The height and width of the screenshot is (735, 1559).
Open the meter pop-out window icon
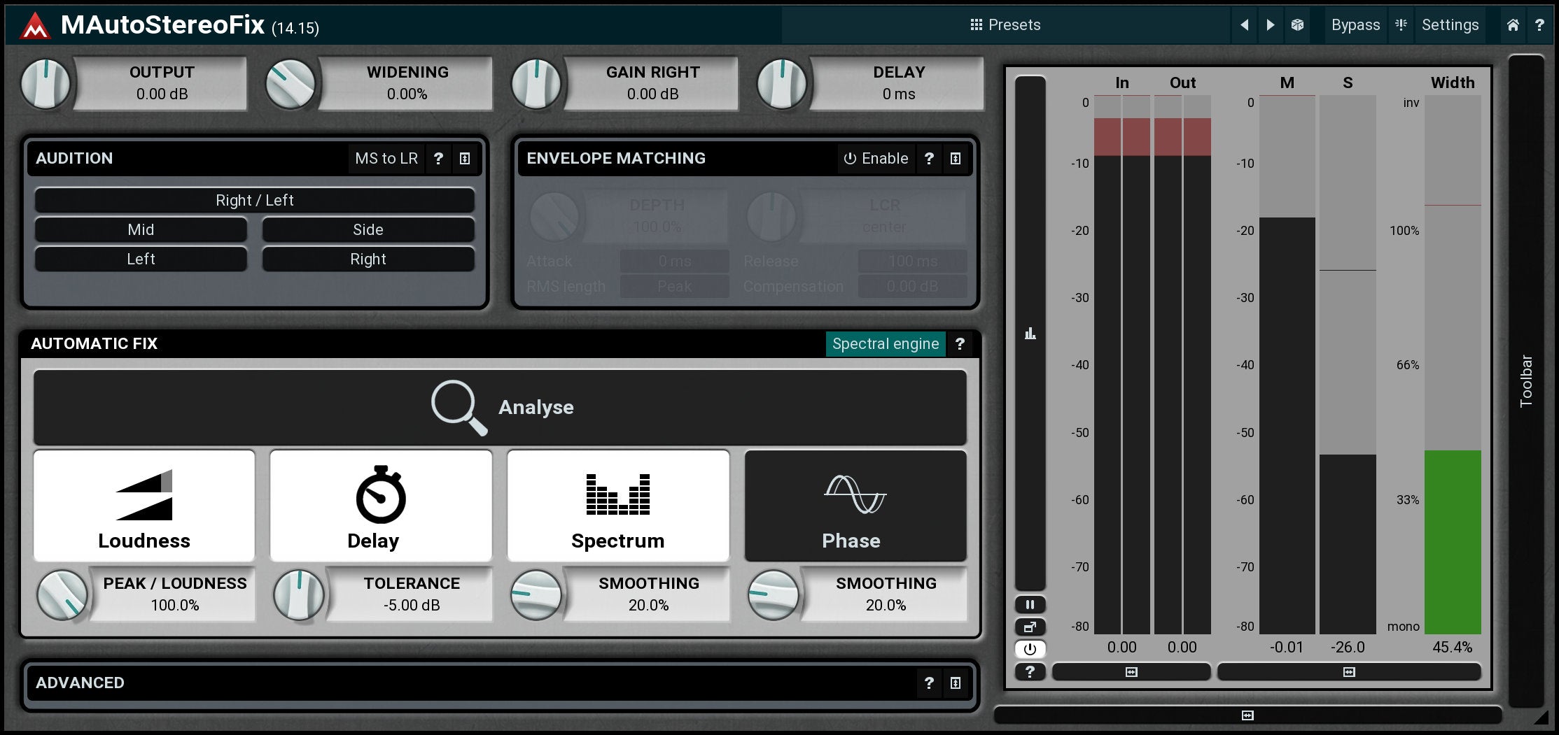(1030, 627)
